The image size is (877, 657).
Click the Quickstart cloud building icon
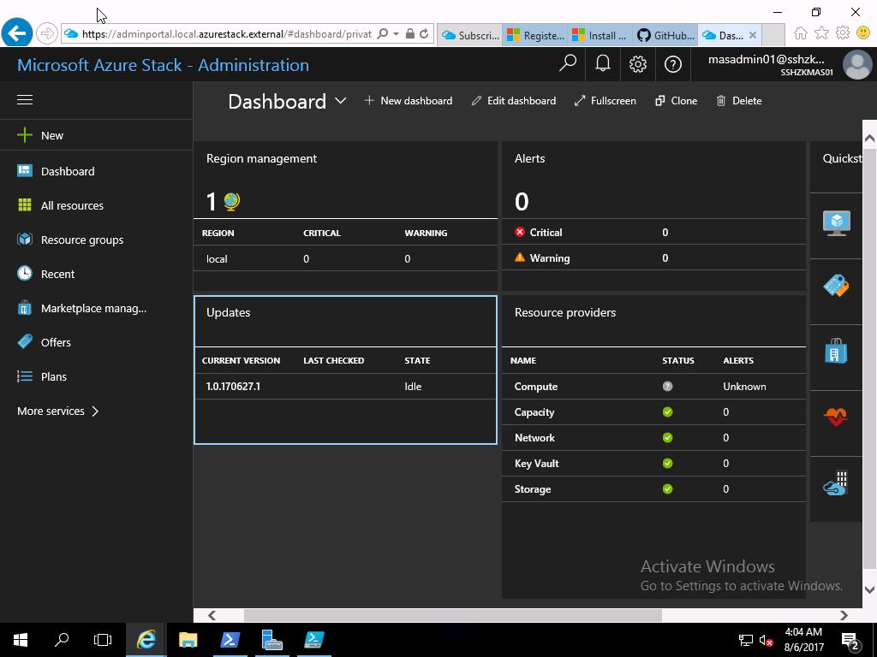point(836,483)
